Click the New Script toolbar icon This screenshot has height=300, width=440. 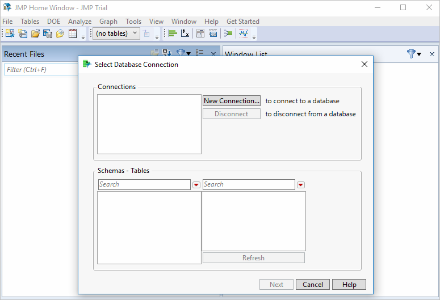pos(23,33)
